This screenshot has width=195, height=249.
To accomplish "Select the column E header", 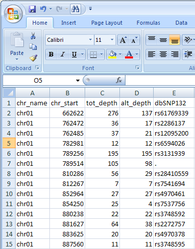I will coord(174,93).
